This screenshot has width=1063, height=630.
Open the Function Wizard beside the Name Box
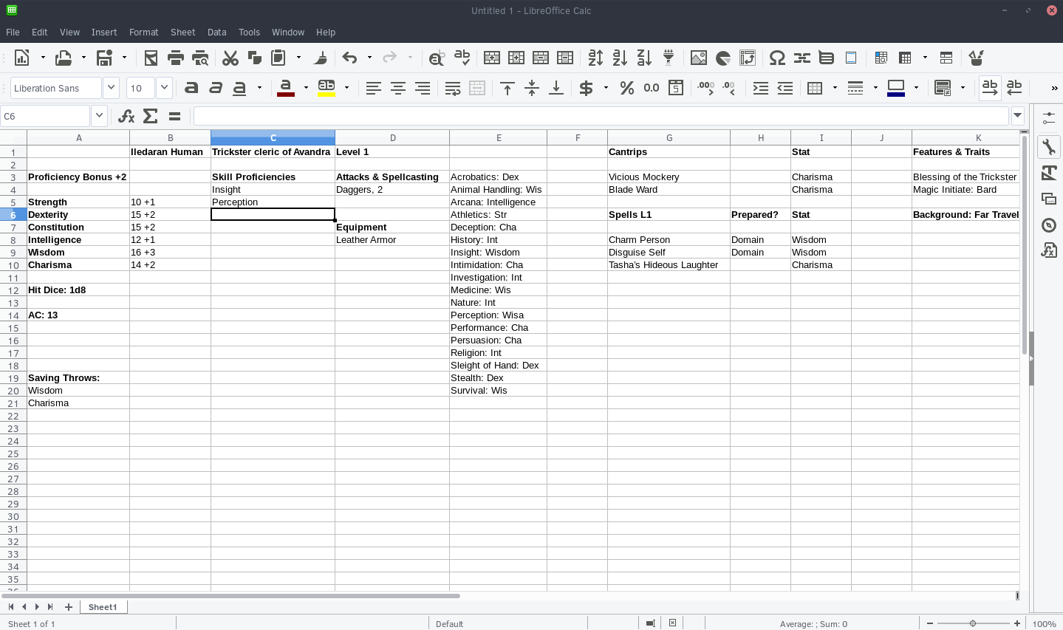coord(126,116)
